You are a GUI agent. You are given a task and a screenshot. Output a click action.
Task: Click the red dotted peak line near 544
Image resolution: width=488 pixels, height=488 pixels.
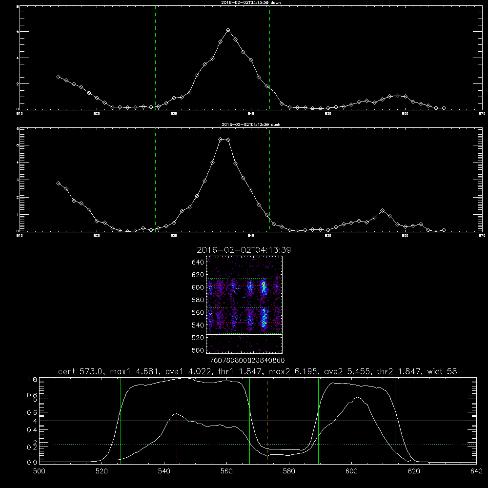click(x=177, y=420)
